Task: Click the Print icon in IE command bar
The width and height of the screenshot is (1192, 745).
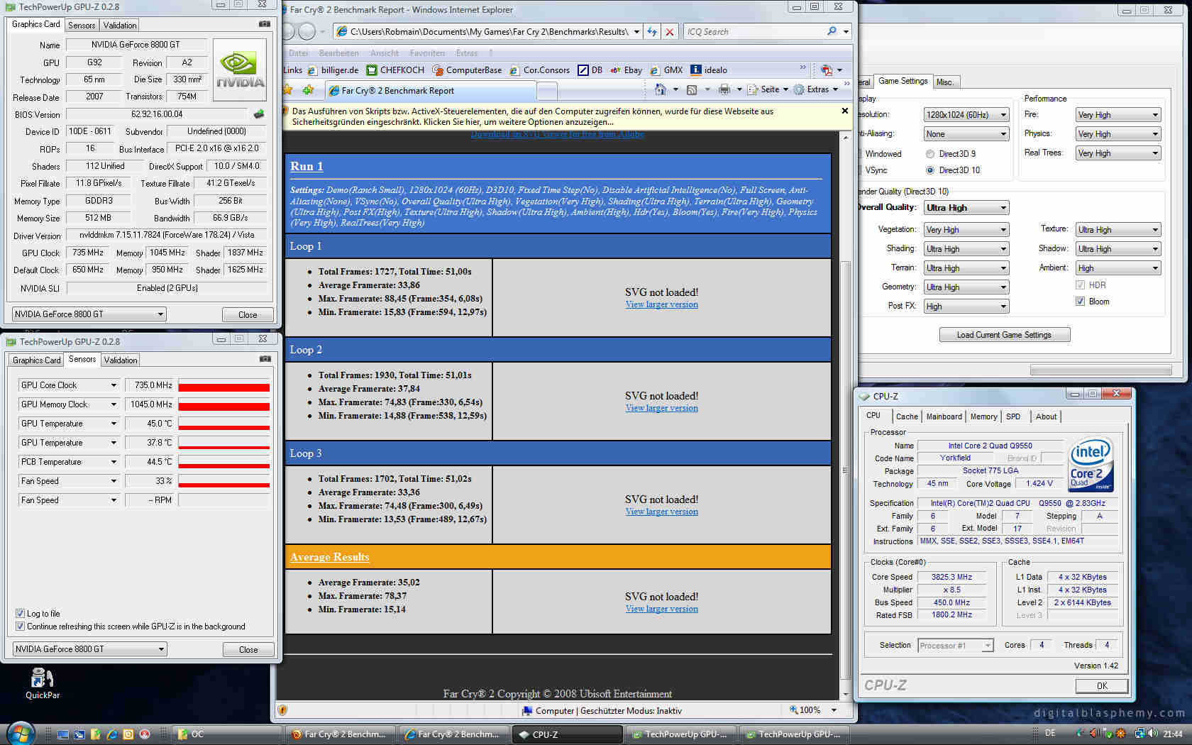Action: pyautogui.click(x=724, y=89)
